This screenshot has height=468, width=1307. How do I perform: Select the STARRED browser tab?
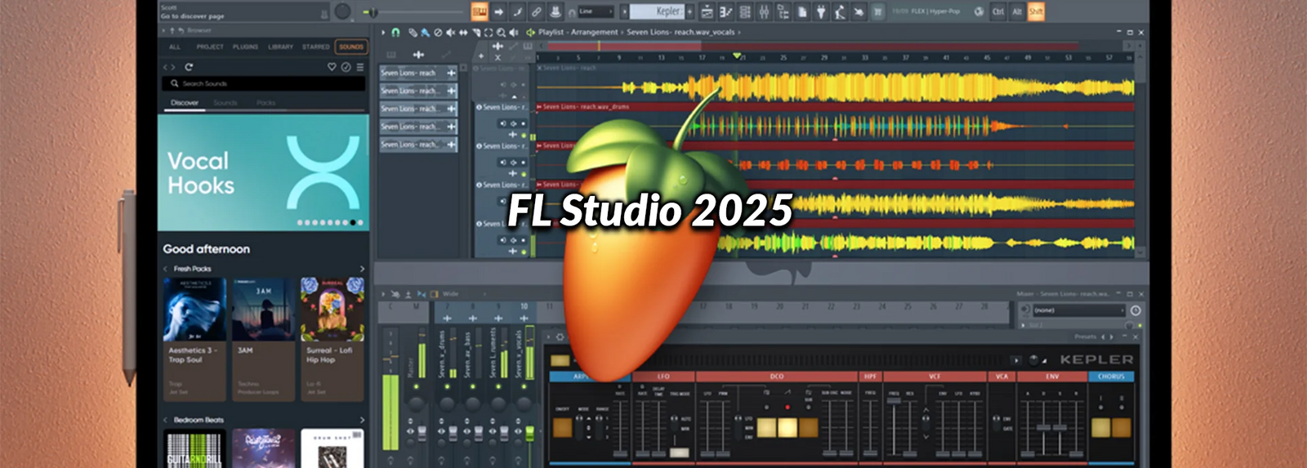316,47
